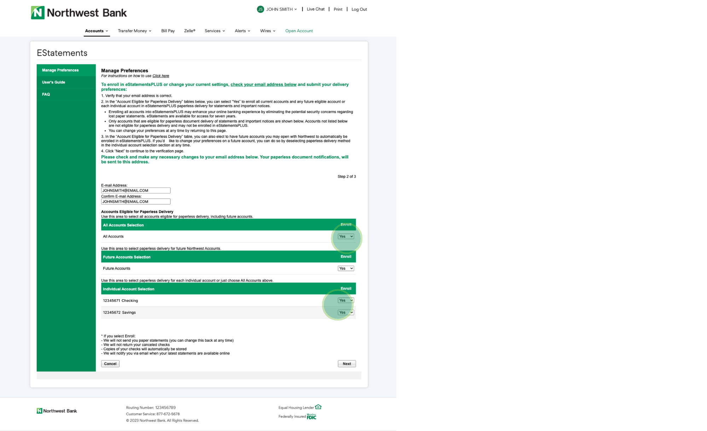Viewport: 707px width, 431px height.
Task: Click the Confirm E-mail Address field
Action: (x=135, y=202)
